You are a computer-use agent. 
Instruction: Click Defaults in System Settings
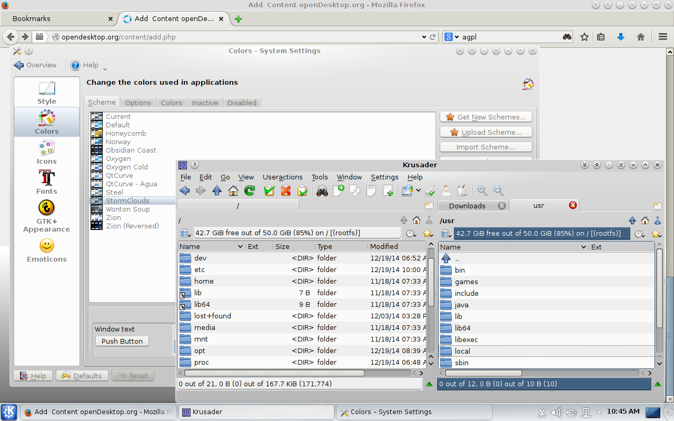tap(82, 376)
